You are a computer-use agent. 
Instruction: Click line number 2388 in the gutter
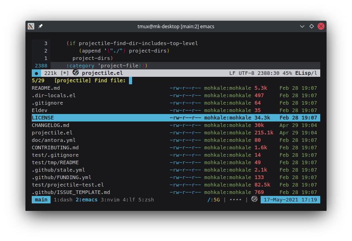41,66
